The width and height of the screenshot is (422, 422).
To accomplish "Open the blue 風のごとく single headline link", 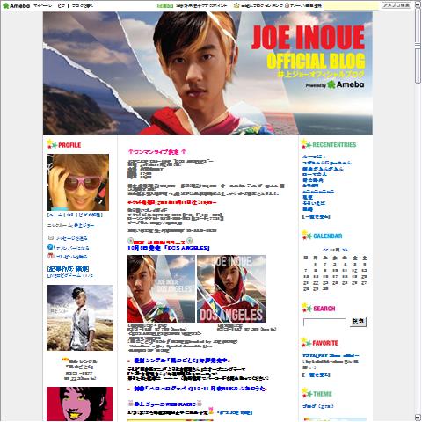I will pos(181,360).
